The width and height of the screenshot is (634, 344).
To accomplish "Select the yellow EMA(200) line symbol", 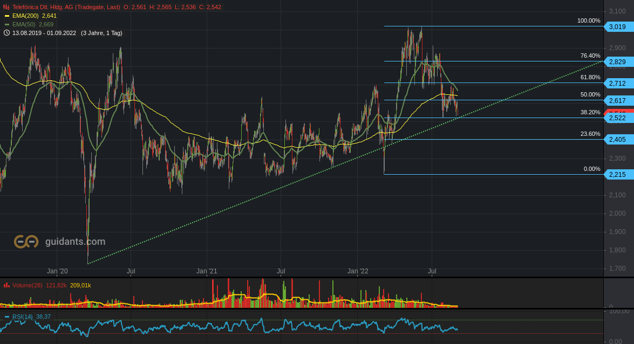I will [x=8, y=16].
